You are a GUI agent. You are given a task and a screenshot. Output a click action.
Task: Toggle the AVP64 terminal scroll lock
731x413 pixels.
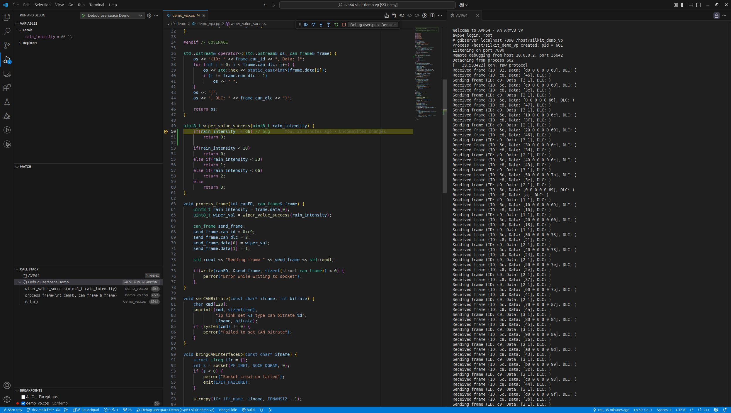click(x=716, y=16)
